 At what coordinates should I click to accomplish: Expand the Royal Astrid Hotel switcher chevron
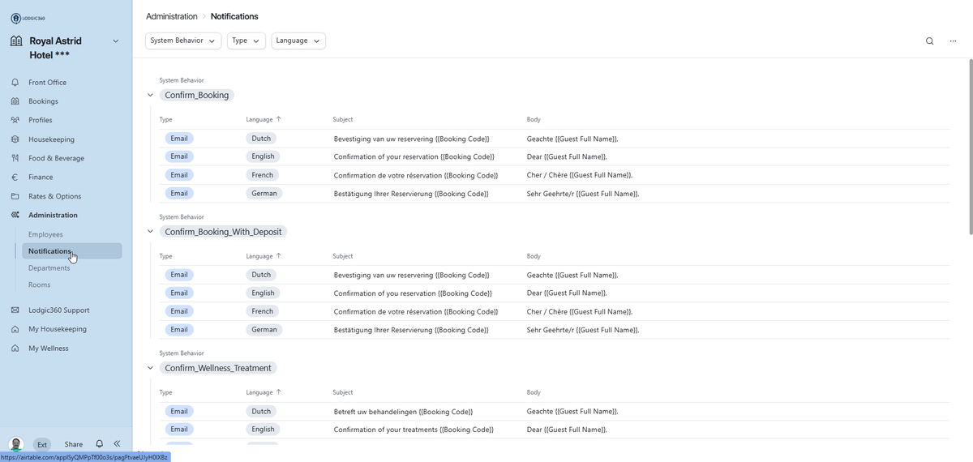point(115,41)
